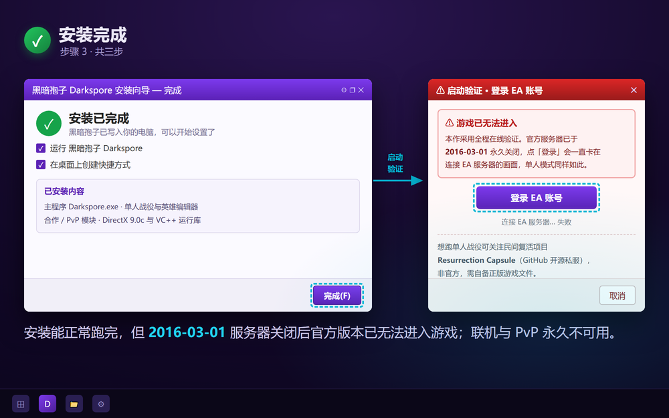The image size is (669, 418).
Task: Click the 已安装内容 heading
Action: [x=64, y=191]
